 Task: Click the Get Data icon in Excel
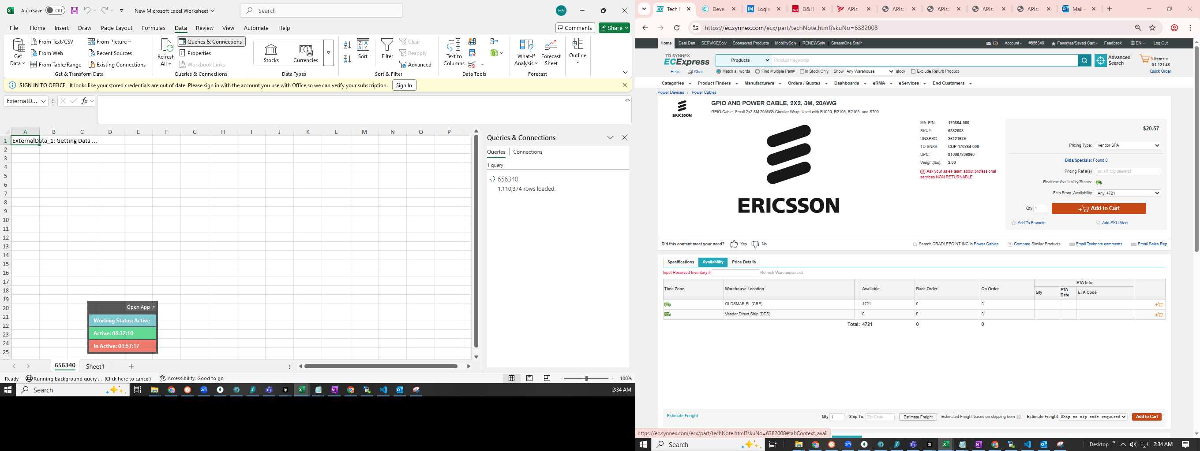tap(18, 45)
